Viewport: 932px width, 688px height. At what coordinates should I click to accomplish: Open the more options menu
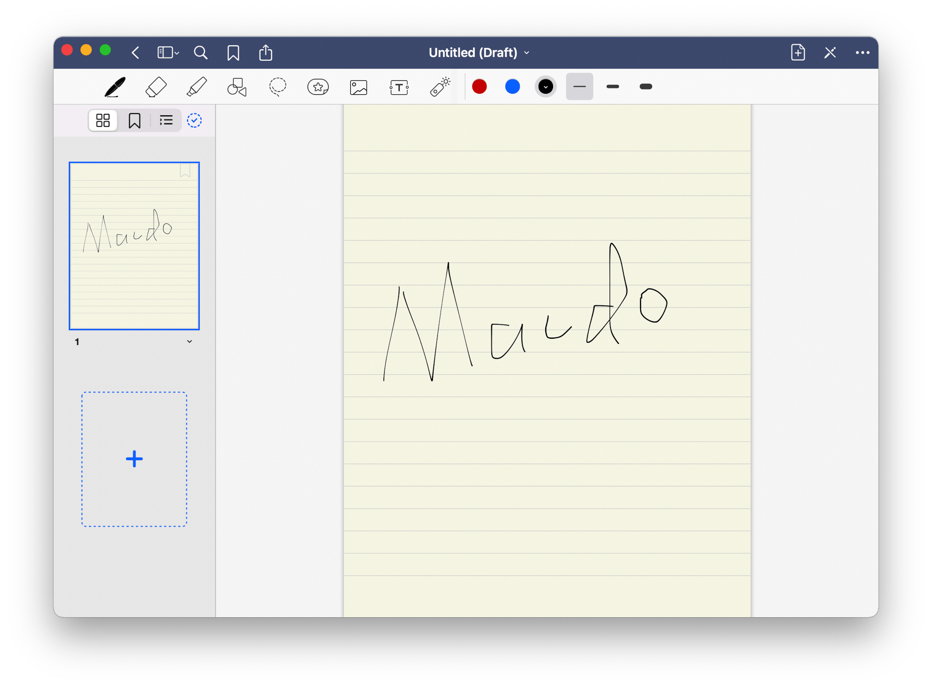coord(863,53)
